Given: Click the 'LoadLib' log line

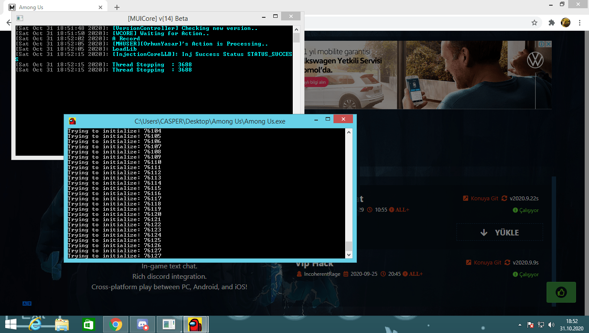Looking at the screenshot, I should [x=76, y=49].
